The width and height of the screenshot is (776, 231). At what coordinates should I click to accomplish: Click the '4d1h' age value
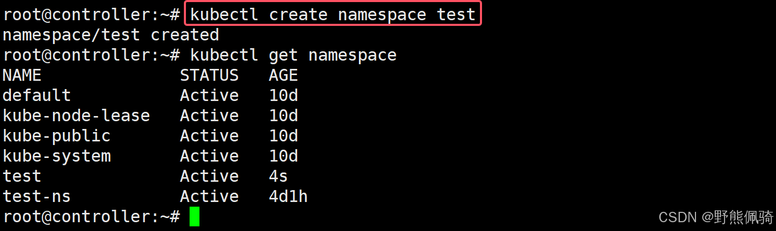tap(288, 196)
